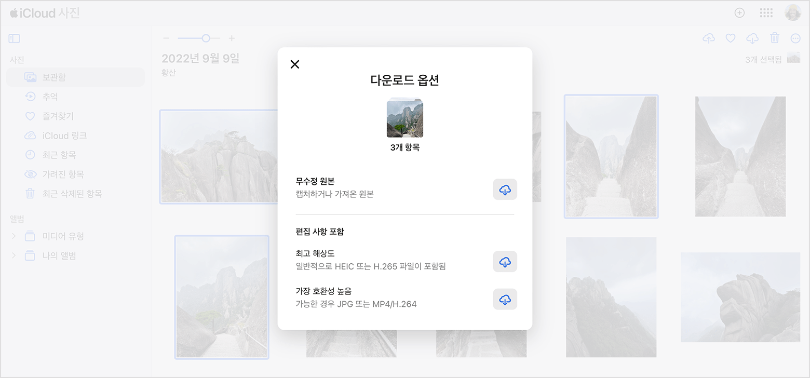Close the 다운로드 옵션 dialog with the X
Image resolution: width=810 pixels, height=378 pixels.
coord(295,64)
